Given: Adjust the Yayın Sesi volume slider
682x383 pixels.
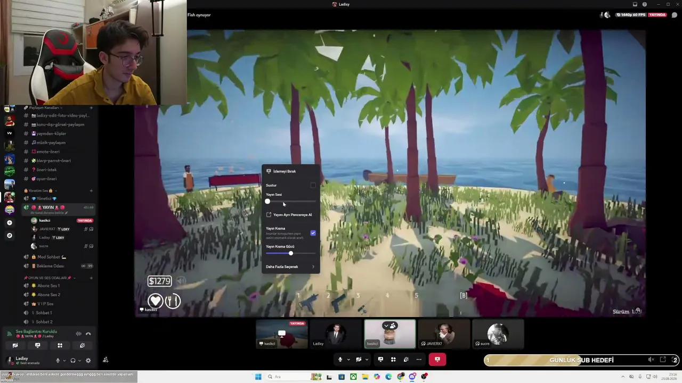Looking at the screenshot, I should point(290,201).
